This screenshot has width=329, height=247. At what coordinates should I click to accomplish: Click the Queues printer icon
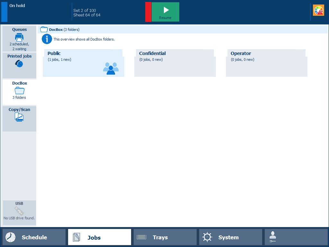[x=19, y=37]
